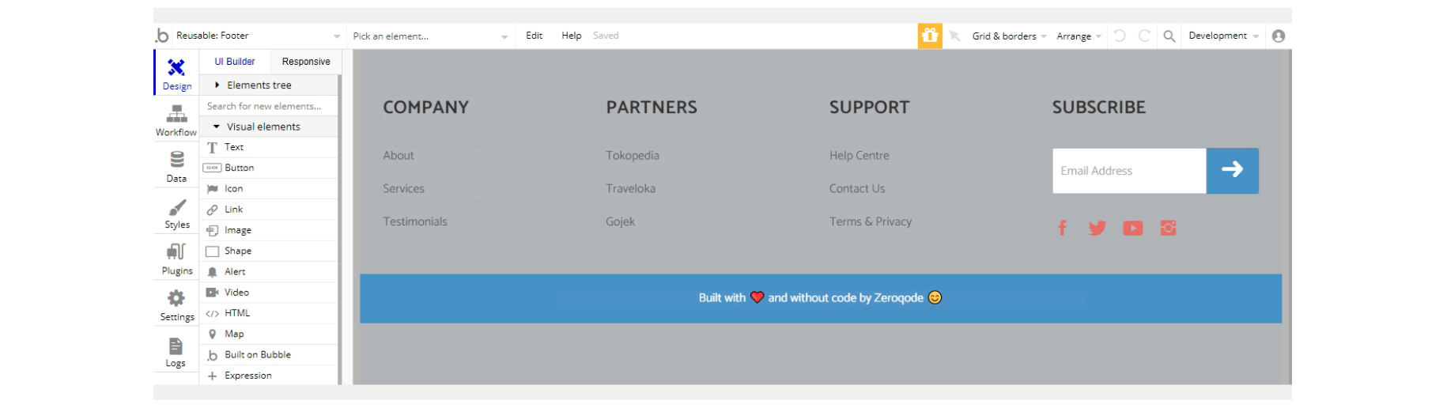Select the Icon element
1447x408 pixels.
pyautogui.click(x=269, y=188)
